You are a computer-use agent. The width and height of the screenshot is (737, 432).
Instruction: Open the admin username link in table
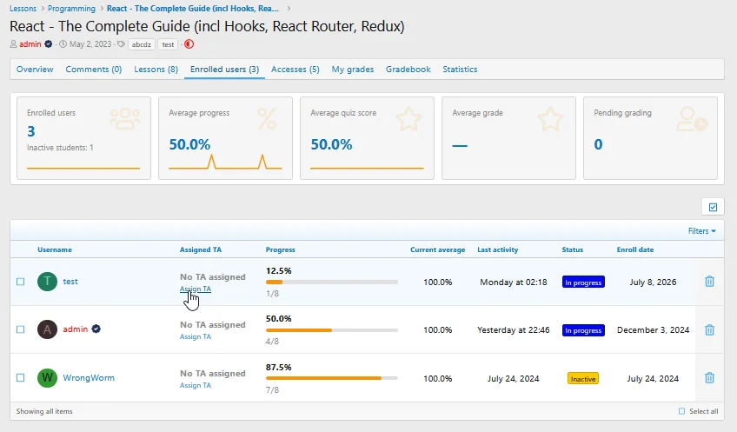pos(76,329)
